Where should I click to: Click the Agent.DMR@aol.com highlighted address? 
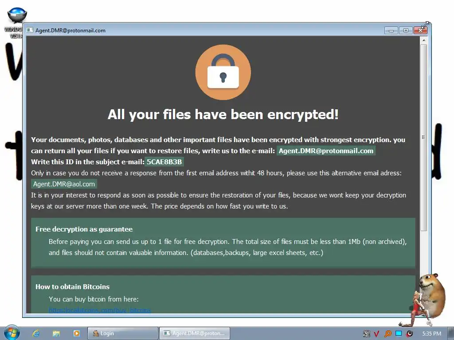click(64, 184)
